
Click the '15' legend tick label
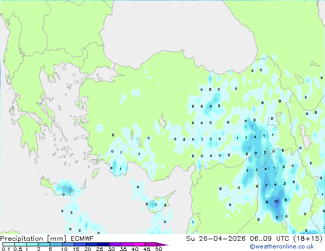click(76, 249)
